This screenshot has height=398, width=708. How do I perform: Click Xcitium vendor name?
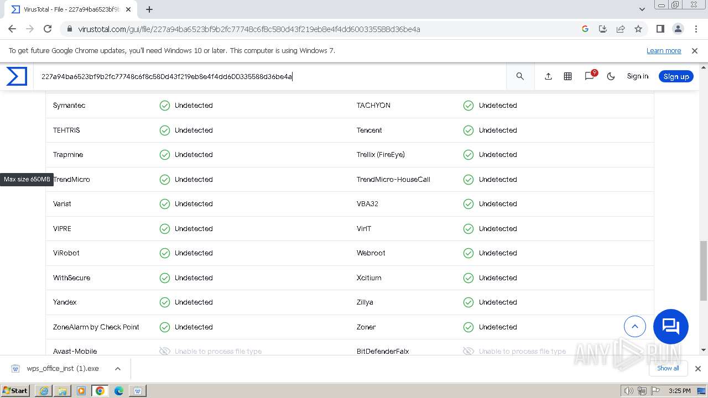tap(369, 278)
